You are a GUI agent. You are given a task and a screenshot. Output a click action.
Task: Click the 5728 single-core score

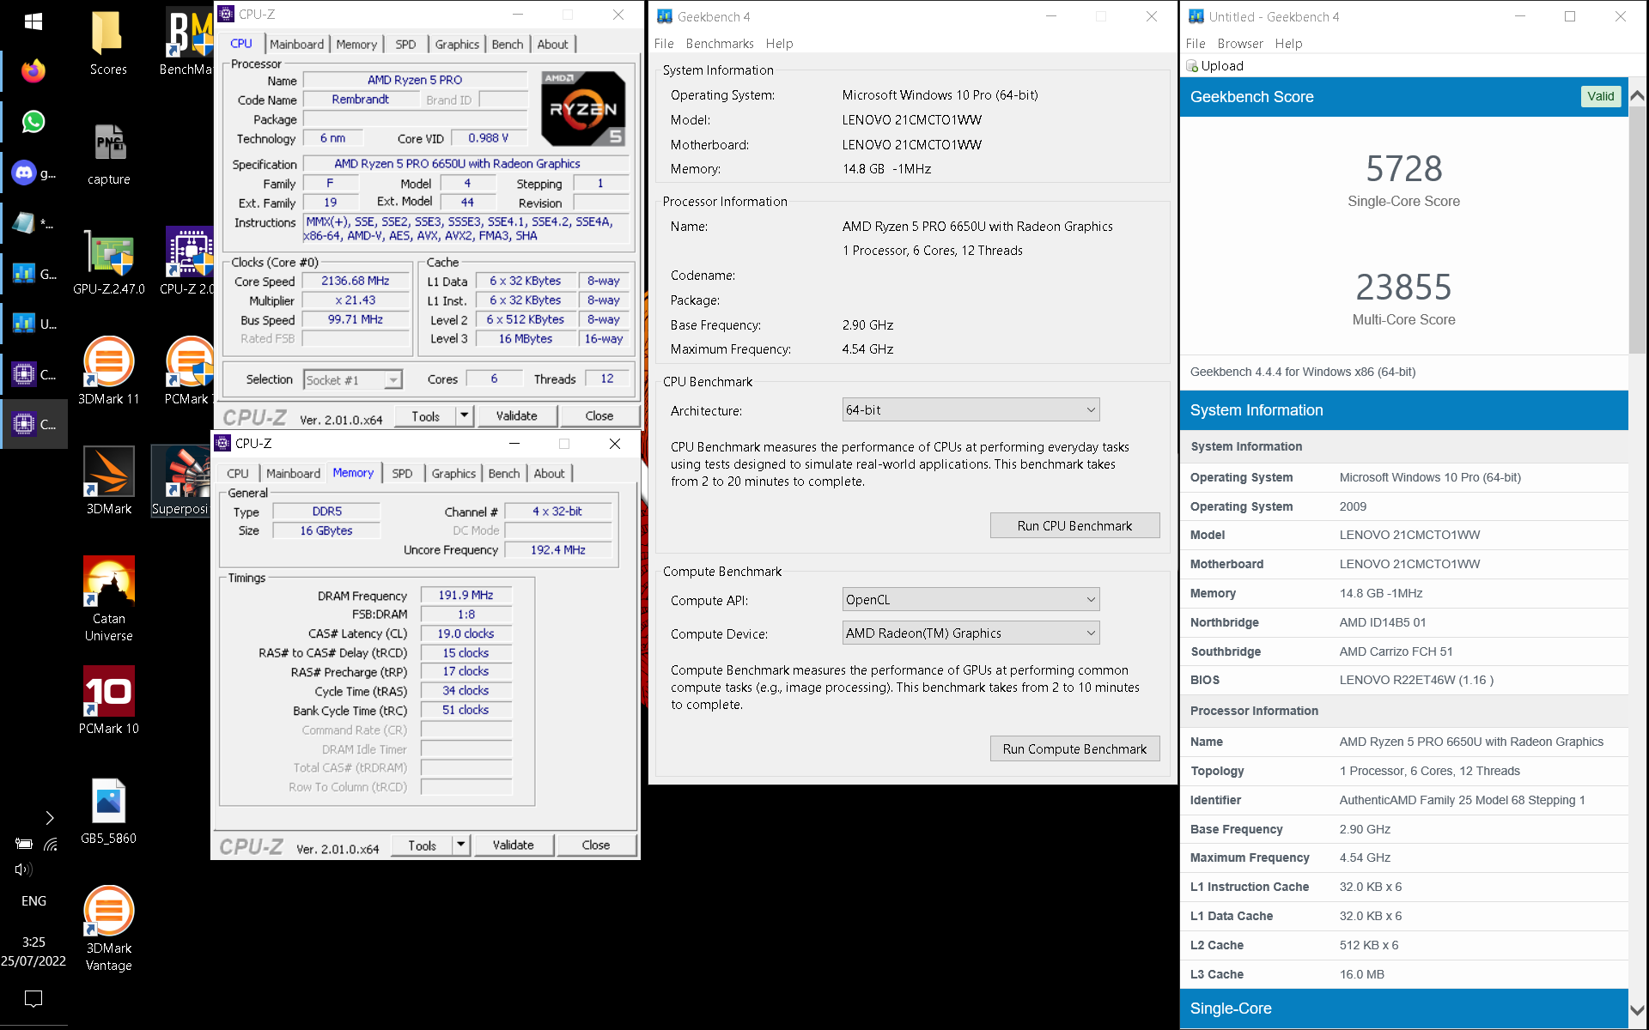[1403, 168]
